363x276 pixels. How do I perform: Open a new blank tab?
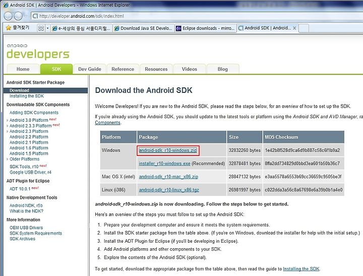coord(304,28)
